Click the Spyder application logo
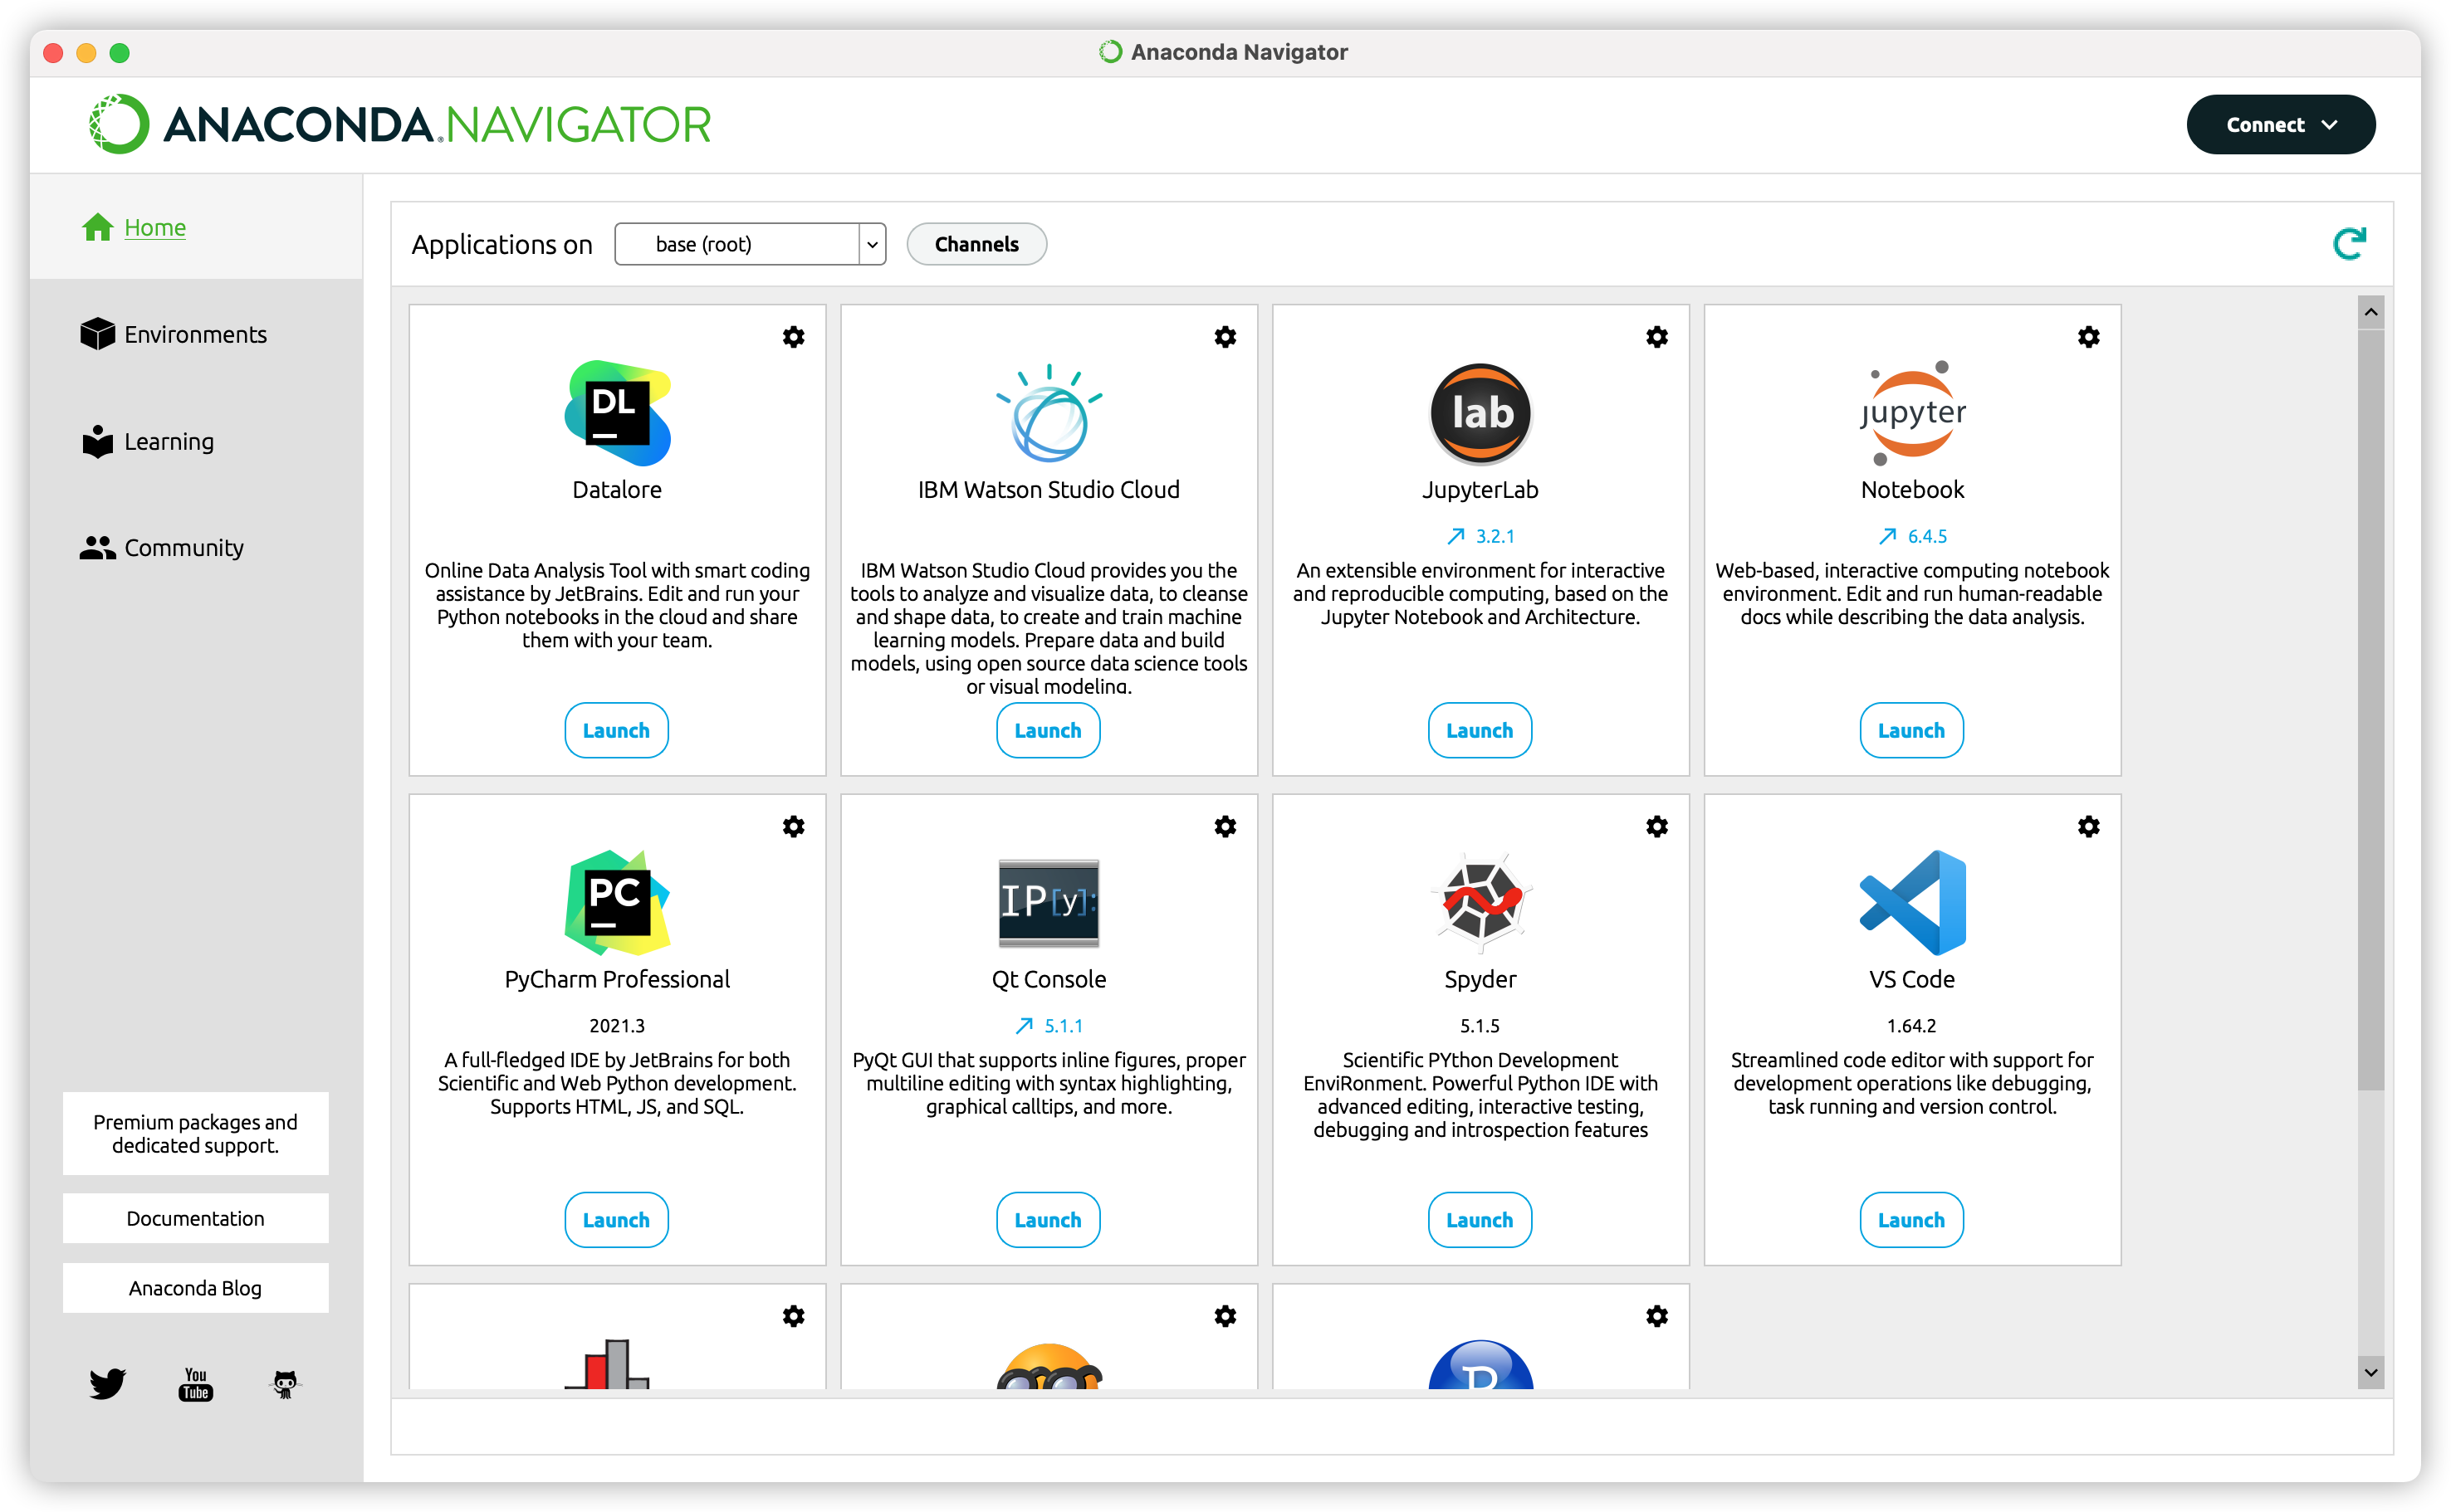The height and width of the screenshot is (1512, 2451). click(1480, 901)
